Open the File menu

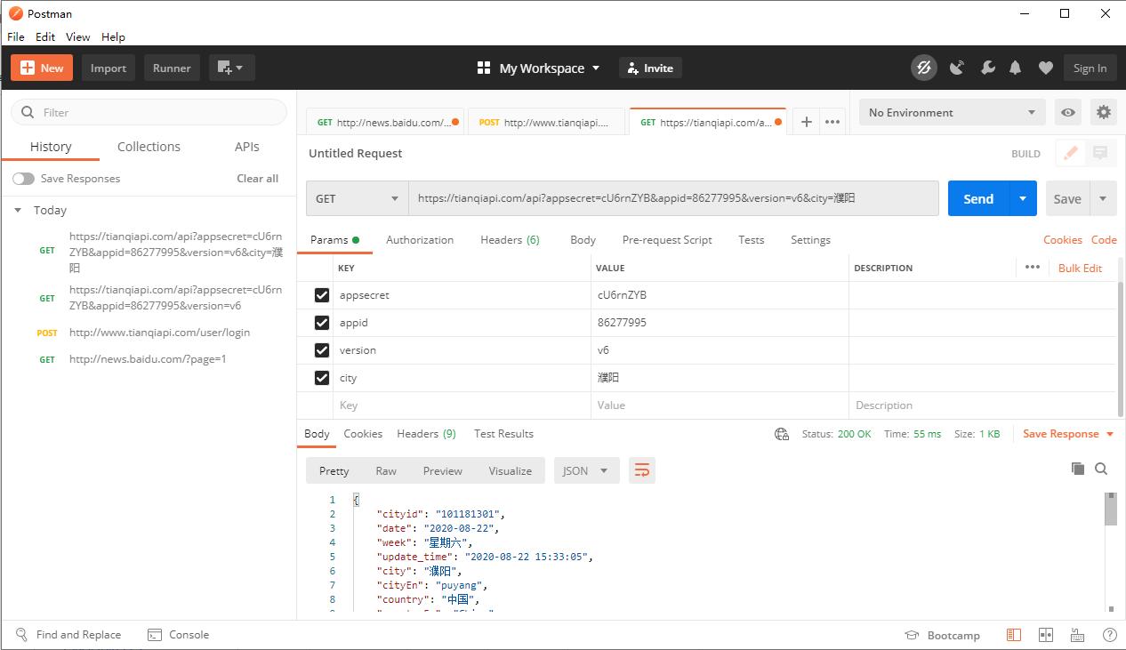click(x=15, y=36)
